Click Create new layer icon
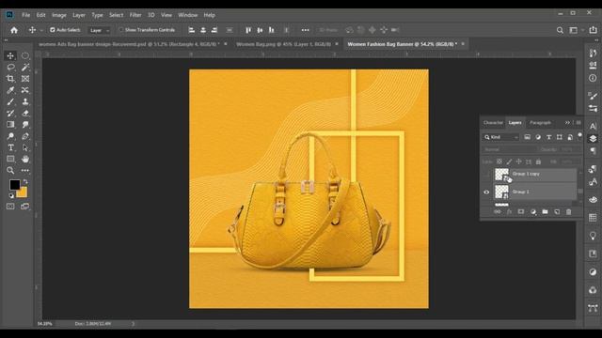 [557, 211]
